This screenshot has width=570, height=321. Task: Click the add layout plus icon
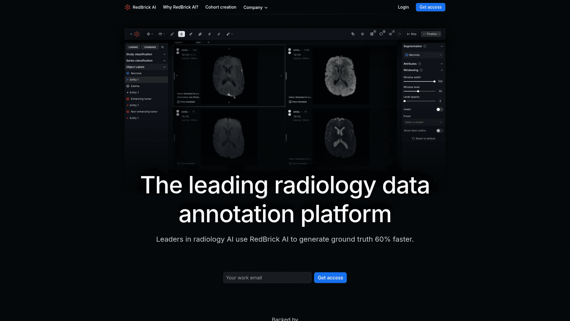[208, 43]
